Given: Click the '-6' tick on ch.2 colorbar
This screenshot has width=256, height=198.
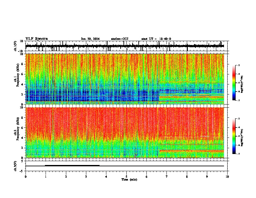Looking at the screenshot, I should tap(239, 145).
